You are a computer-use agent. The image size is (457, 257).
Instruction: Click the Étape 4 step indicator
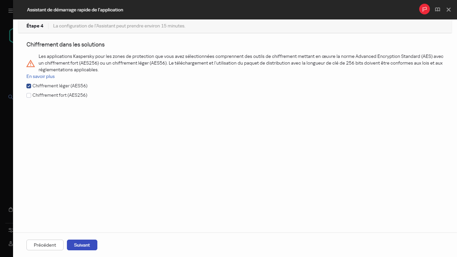click(x=34, y=25)
